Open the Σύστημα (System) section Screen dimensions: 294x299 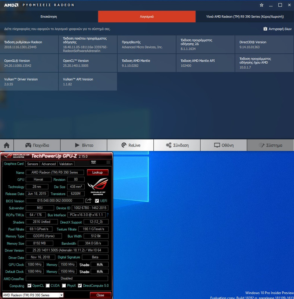pos(270,145)
